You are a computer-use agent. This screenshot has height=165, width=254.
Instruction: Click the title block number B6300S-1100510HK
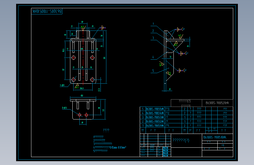click(x=215, y=137)
